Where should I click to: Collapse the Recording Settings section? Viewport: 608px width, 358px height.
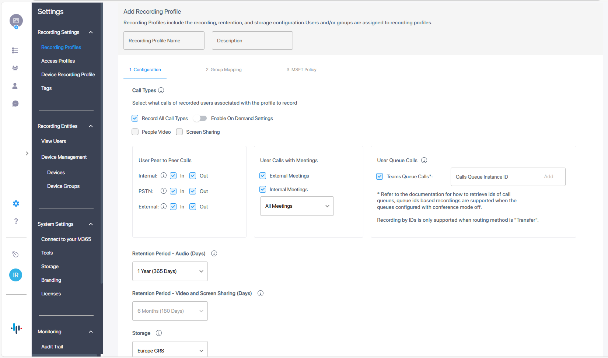[x=91, y=32]
